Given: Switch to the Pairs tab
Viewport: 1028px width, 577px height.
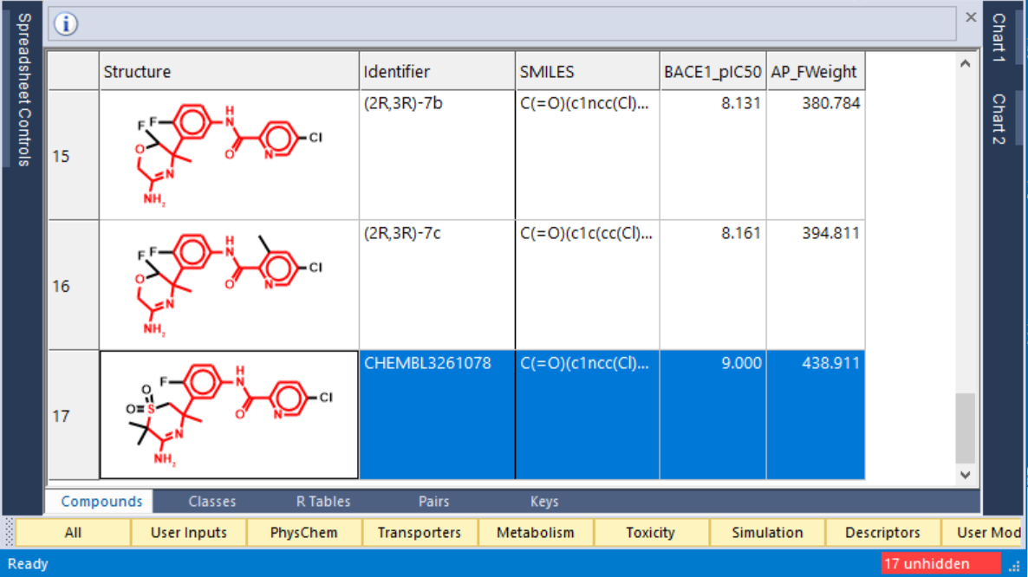Looking at the screenshot, I should 434,501.
